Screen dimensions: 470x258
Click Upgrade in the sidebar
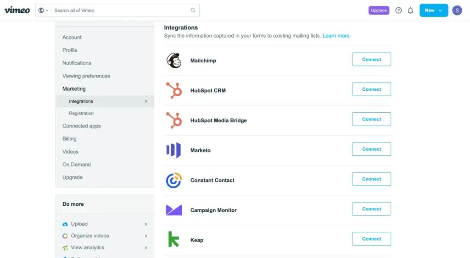coord(73,177)
